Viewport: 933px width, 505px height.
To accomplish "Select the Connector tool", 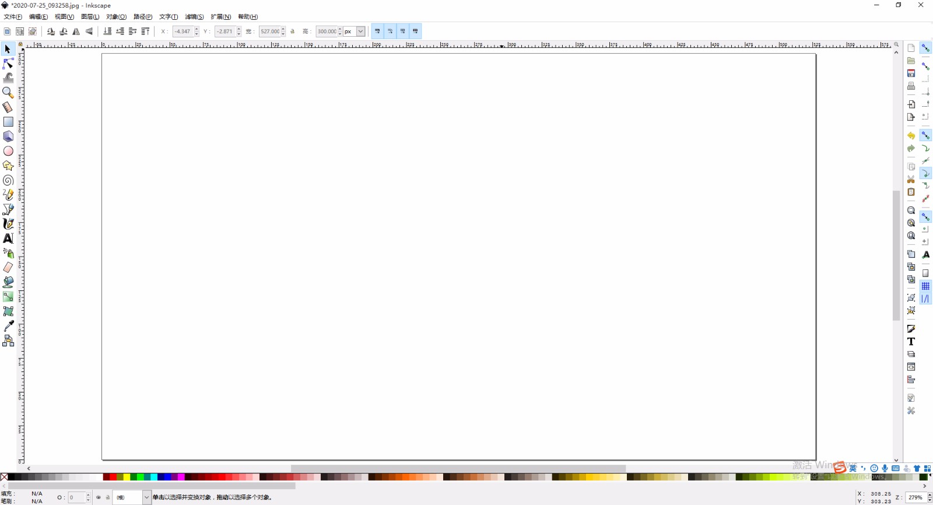I will 8,341.
